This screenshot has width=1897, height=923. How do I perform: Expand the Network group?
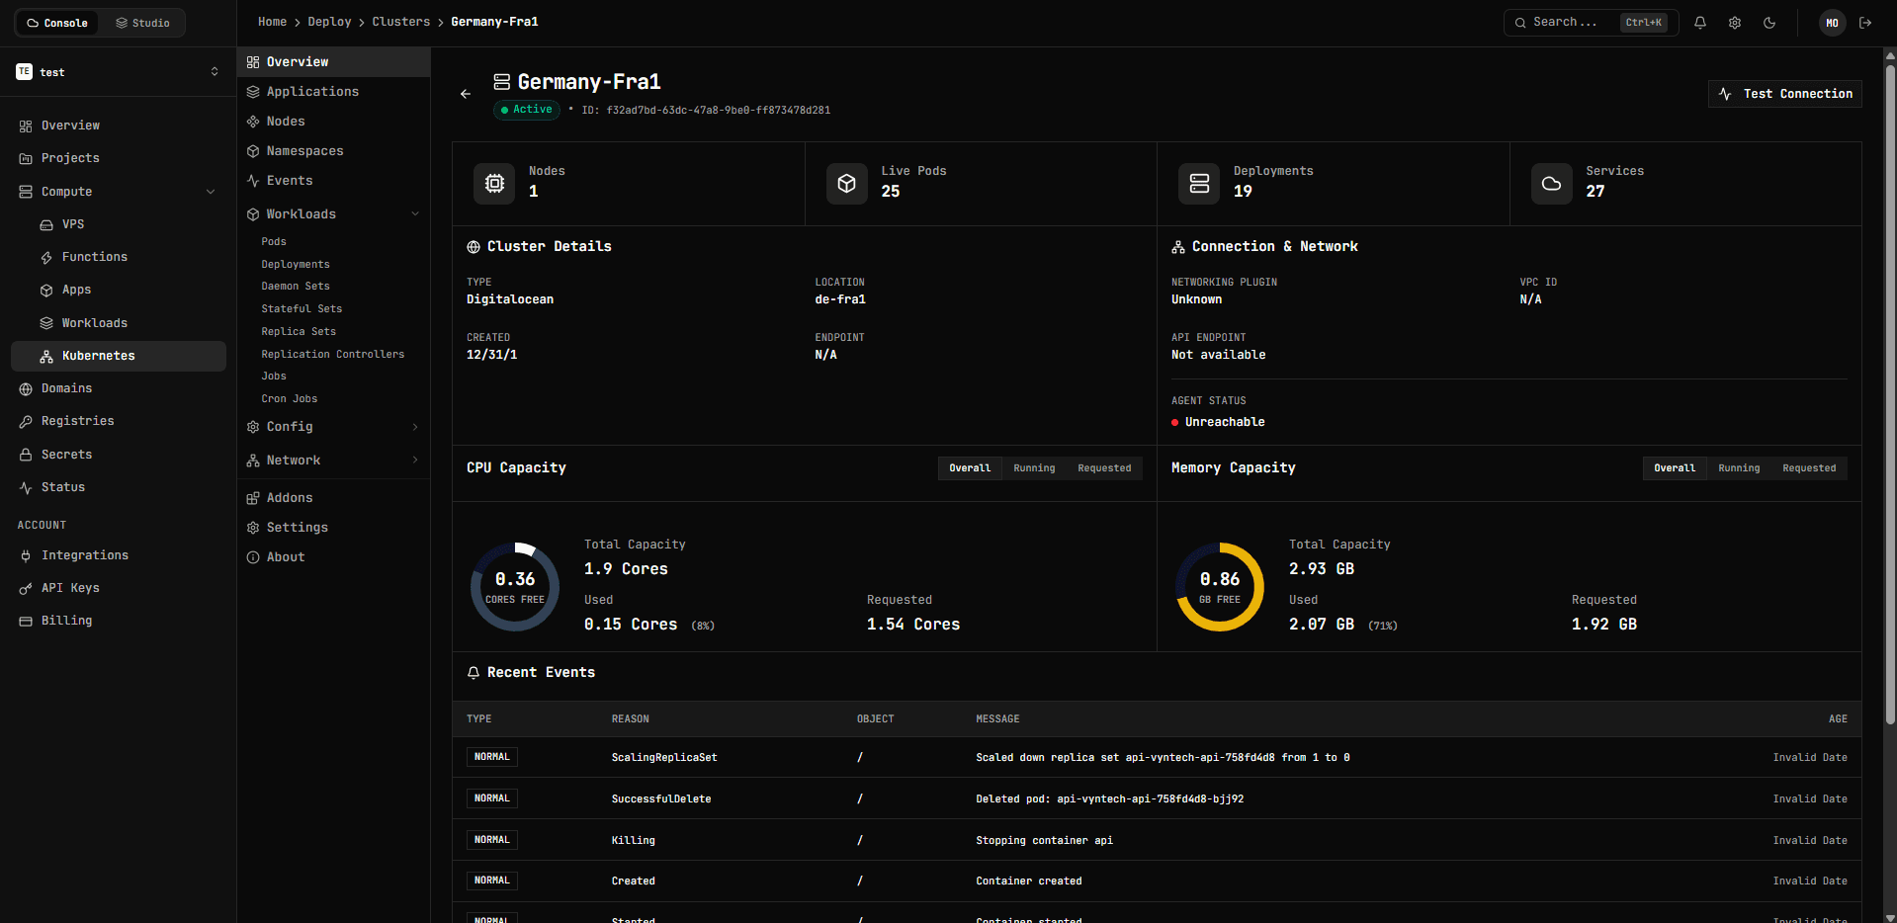(333, 461)
